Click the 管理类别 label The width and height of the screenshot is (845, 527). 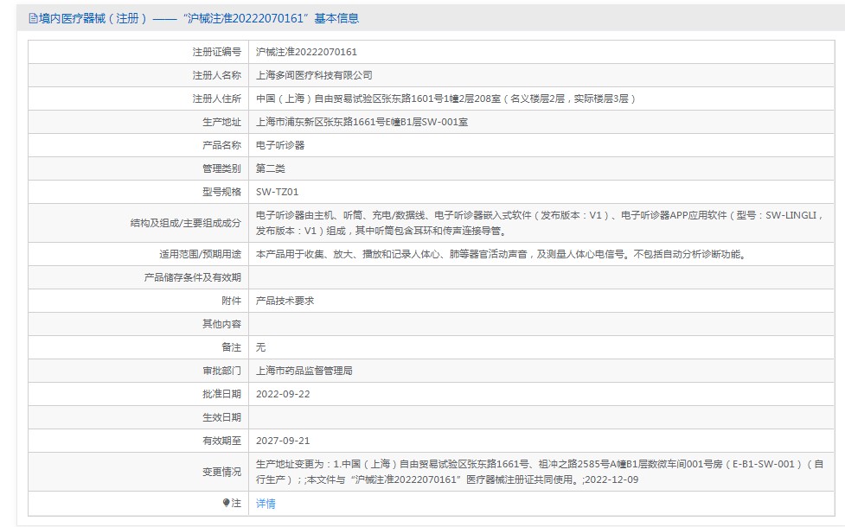[x=221, y=168]
